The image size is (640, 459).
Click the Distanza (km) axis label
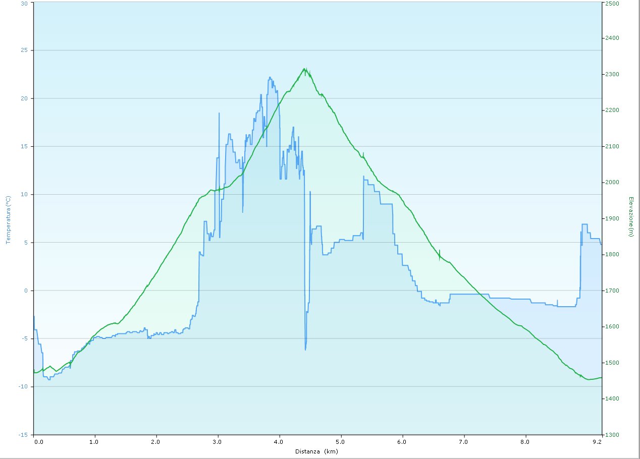[x=316, y=451]
